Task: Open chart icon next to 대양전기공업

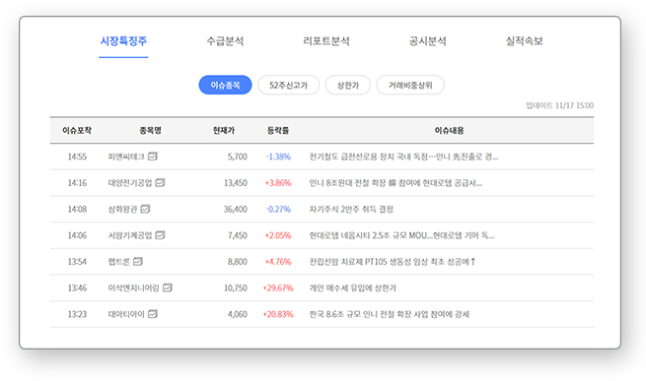Action: (160, 183)
